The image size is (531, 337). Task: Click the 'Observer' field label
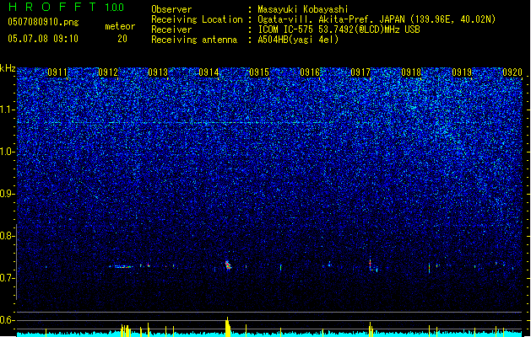pos(171,9)
